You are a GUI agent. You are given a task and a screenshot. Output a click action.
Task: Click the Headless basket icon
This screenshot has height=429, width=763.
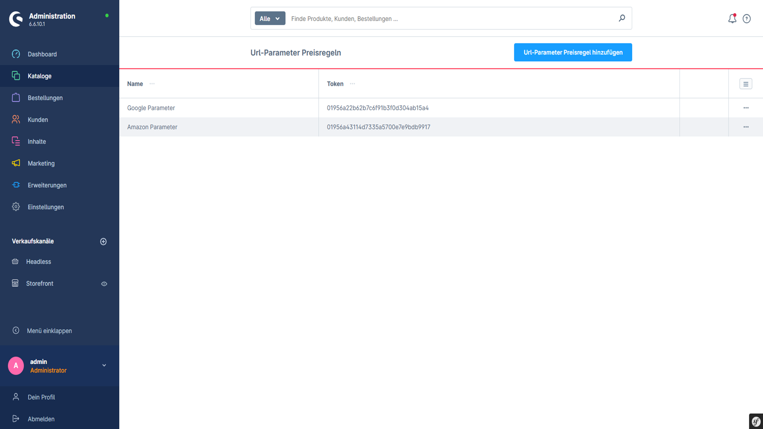tap(15, 261)
